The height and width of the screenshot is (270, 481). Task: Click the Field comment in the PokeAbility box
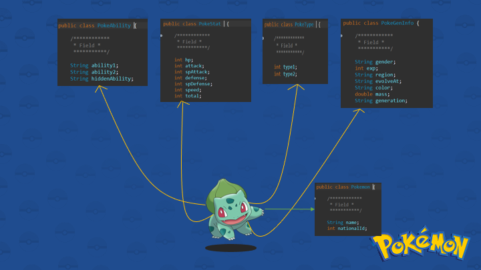[90, 45]
